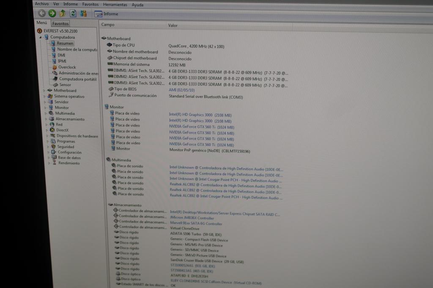Expand the Monitor tree node
Viewport: 433px width, 288px height.
(45, 108)
